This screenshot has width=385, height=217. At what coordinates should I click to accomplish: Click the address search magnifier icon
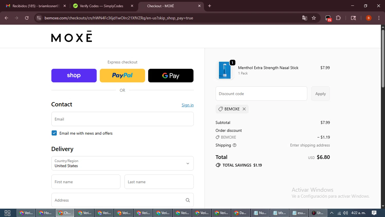pyautogui.click(x=188, y=200)
